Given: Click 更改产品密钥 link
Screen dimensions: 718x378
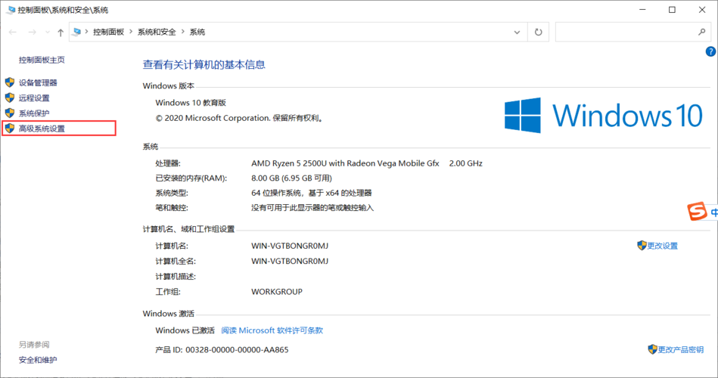Looking at the screenshot, I should (680, 349).
